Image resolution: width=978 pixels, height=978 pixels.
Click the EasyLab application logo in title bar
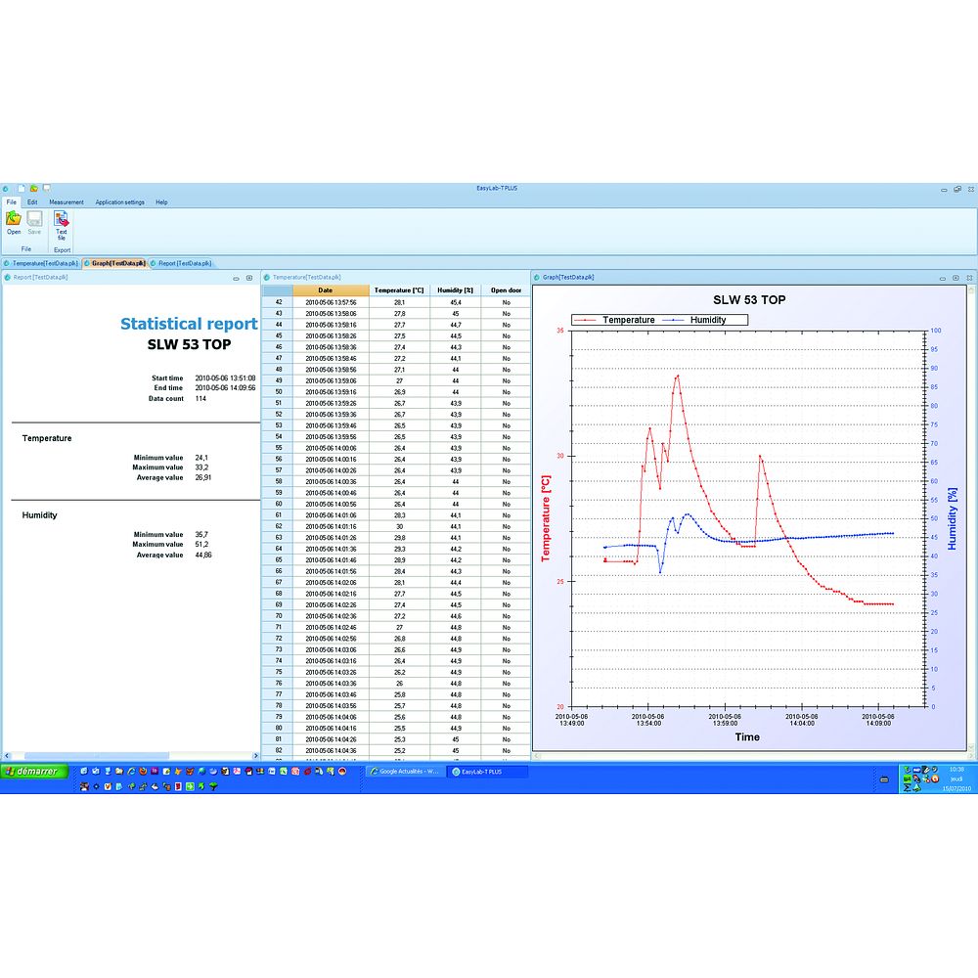pyautogui.click(x=5, y=188)
